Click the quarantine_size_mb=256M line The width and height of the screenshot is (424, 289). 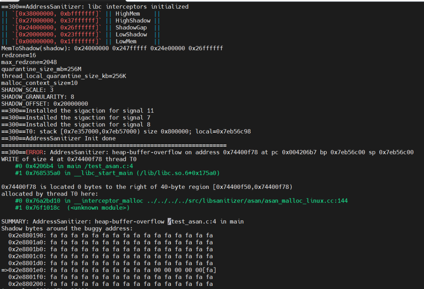(x=41, y=69)
